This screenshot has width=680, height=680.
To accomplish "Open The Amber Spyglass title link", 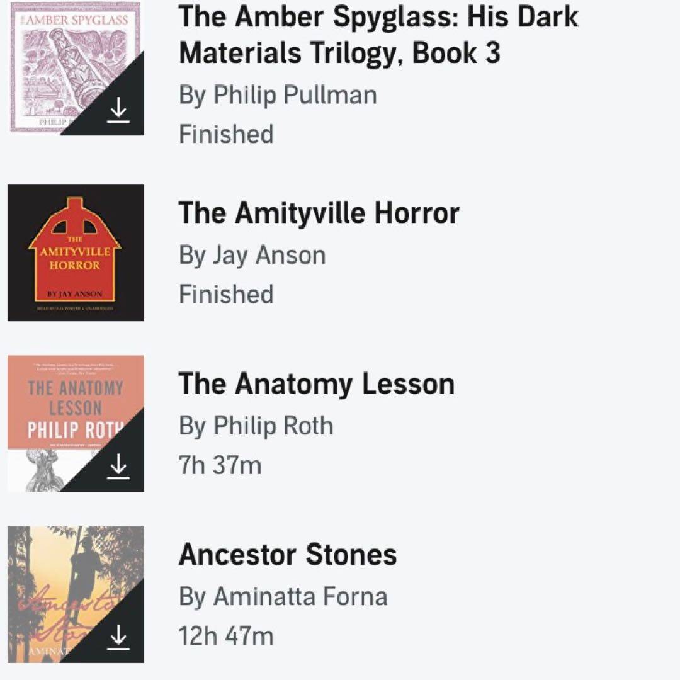I will pyautogui.click(x=378, y=35).
